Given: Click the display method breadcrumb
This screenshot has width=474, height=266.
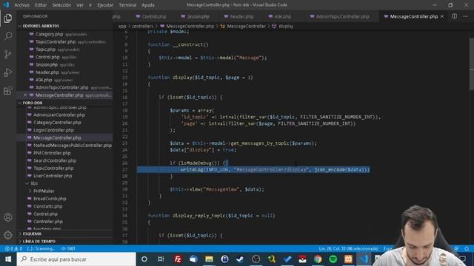Looking at the screenshot, I should click(283, 27).
